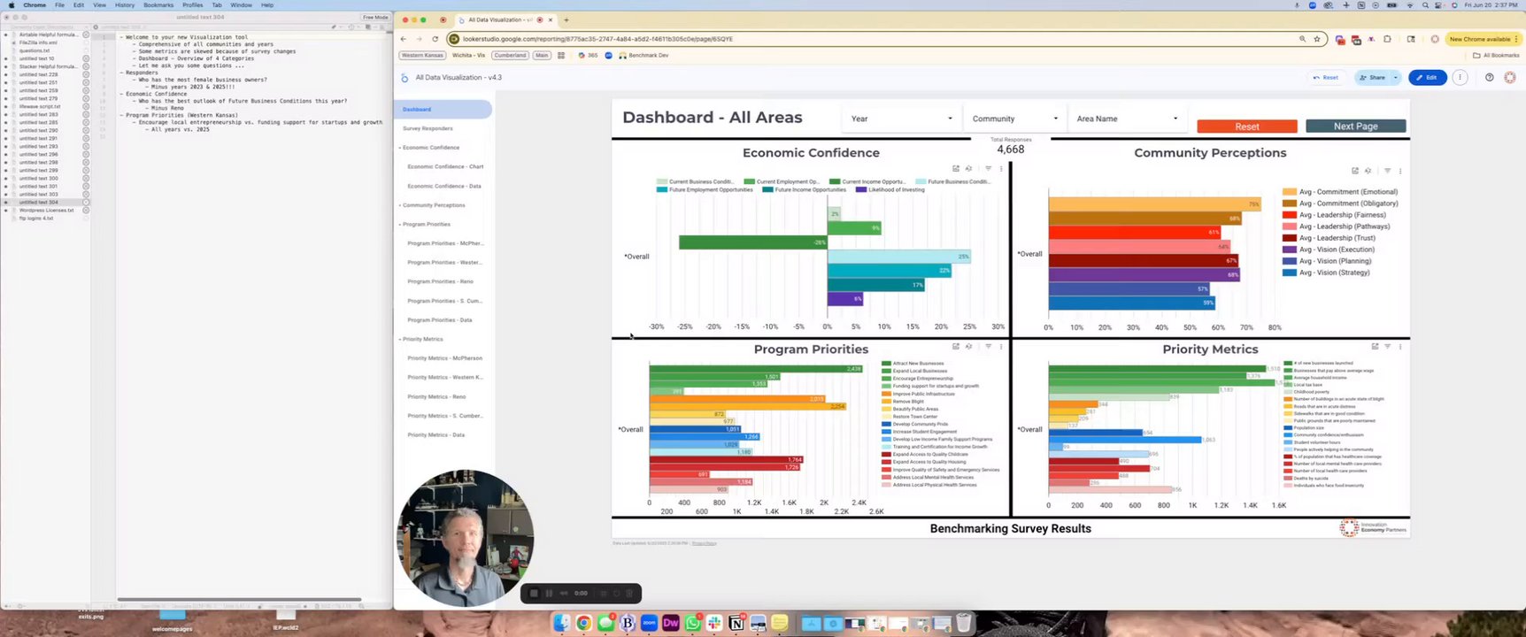Screen dimensions: 1526x637
Task: Click the Community Perceptions chart export icon
Action: coord(1354,171)
